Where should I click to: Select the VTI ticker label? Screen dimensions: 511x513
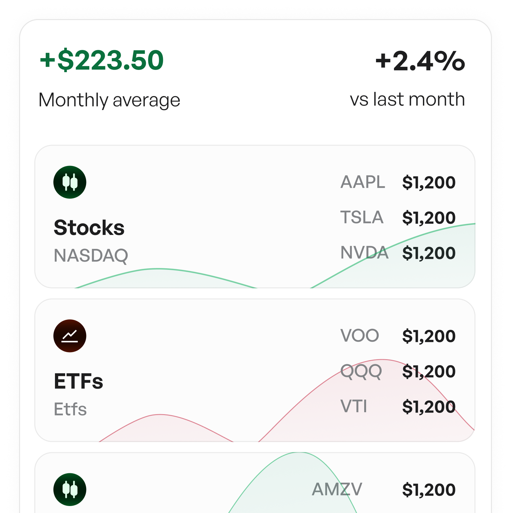coord(353,406)
